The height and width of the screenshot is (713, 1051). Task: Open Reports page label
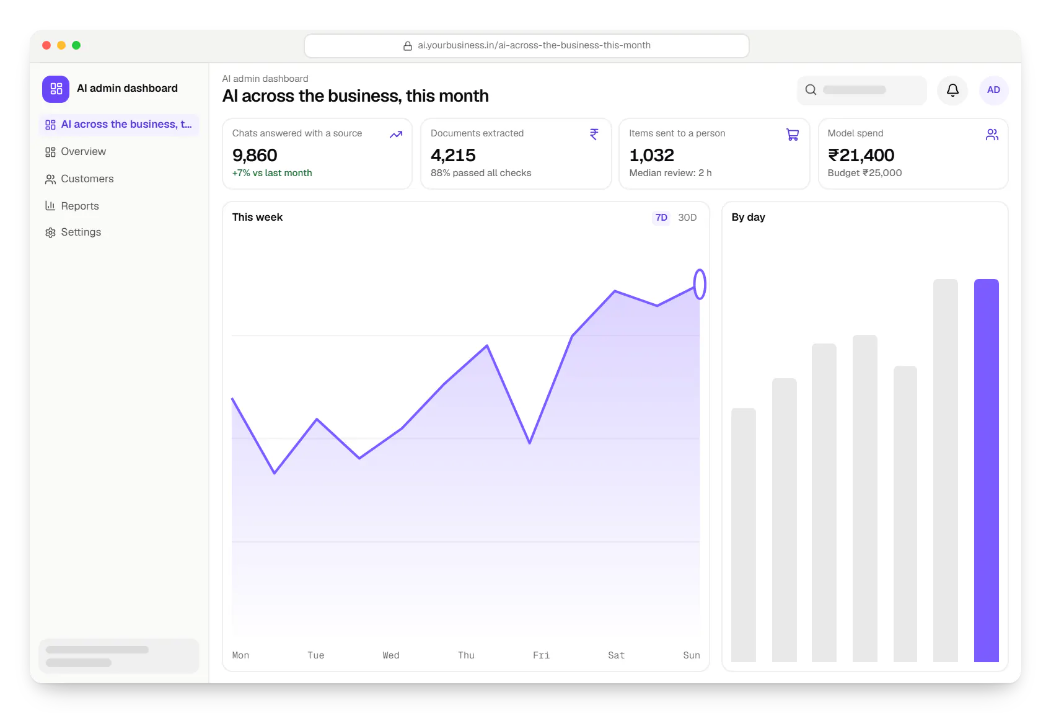pos(80,206)
